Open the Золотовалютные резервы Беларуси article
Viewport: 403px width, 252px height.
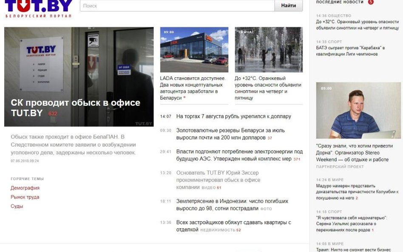pyautogui.click(x=230, y=134)
